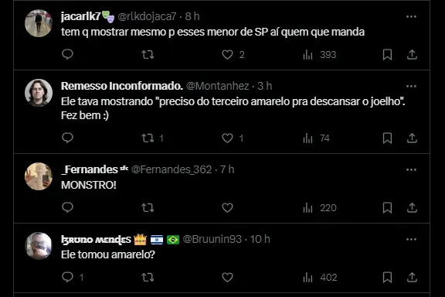
Task: Open the @Montanhez profile handle
Action: (x=218, y=86)
